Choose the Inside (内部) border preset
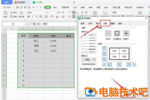Image resolution: width=150 pixels, height=100 pixels. (x=126, y=33)
